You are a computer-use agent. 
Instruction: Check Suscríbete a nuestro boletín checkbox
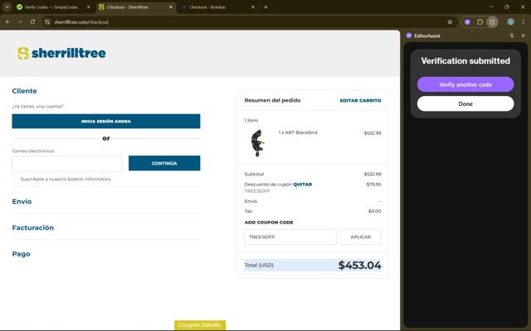point(15,179)
